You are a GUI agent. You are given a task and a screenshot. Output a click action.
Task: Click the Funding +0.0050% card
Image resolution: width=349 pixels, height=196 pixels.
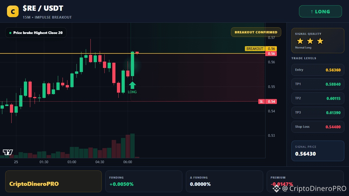point(144,181)
